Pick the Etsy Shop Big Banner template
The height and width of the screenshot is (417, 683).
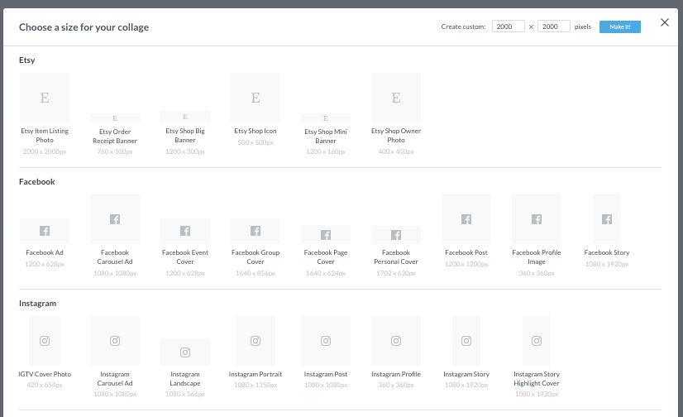pyautogui.click(x=185, y=117)
